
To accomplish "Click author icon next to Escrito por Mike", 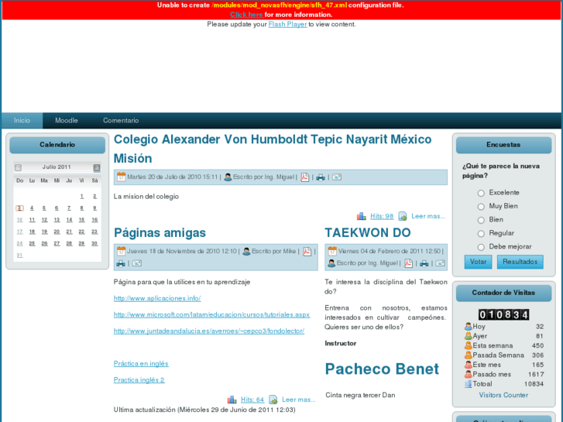I will coord(246,251).
